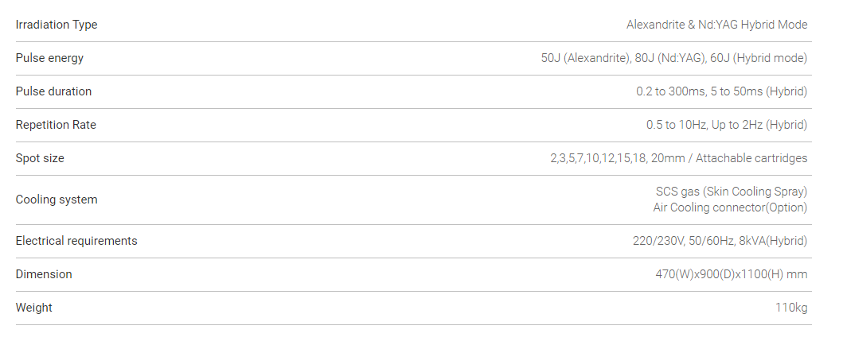
Task: Click the Electrical requirements label
Action: point(76,241)
